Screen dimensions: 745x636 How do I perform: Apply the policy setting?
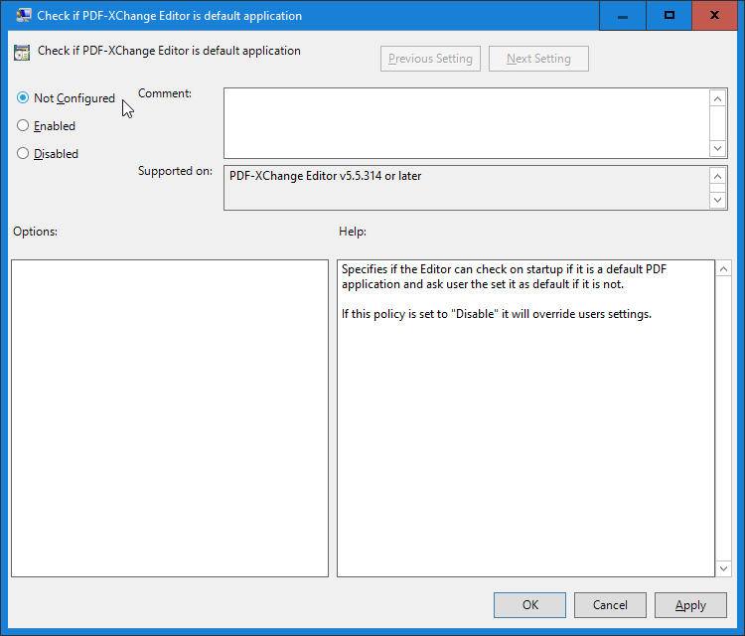[x=690, y=605]
